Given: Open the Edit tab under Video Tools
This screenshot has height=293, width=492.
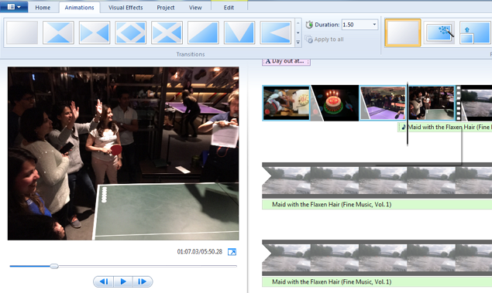Looking at the screenshot, I should [229, 8].
